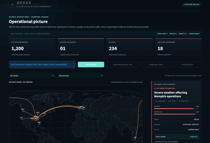Open the At Risk 234 card
The height and width of the screenshot is (143, 210).
(129, 48)
